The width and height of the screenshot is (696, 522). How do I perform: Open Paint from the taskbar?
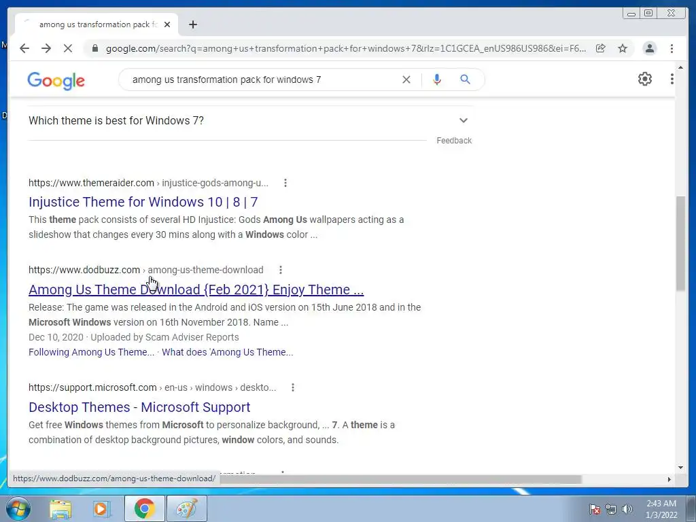(186, 508)
